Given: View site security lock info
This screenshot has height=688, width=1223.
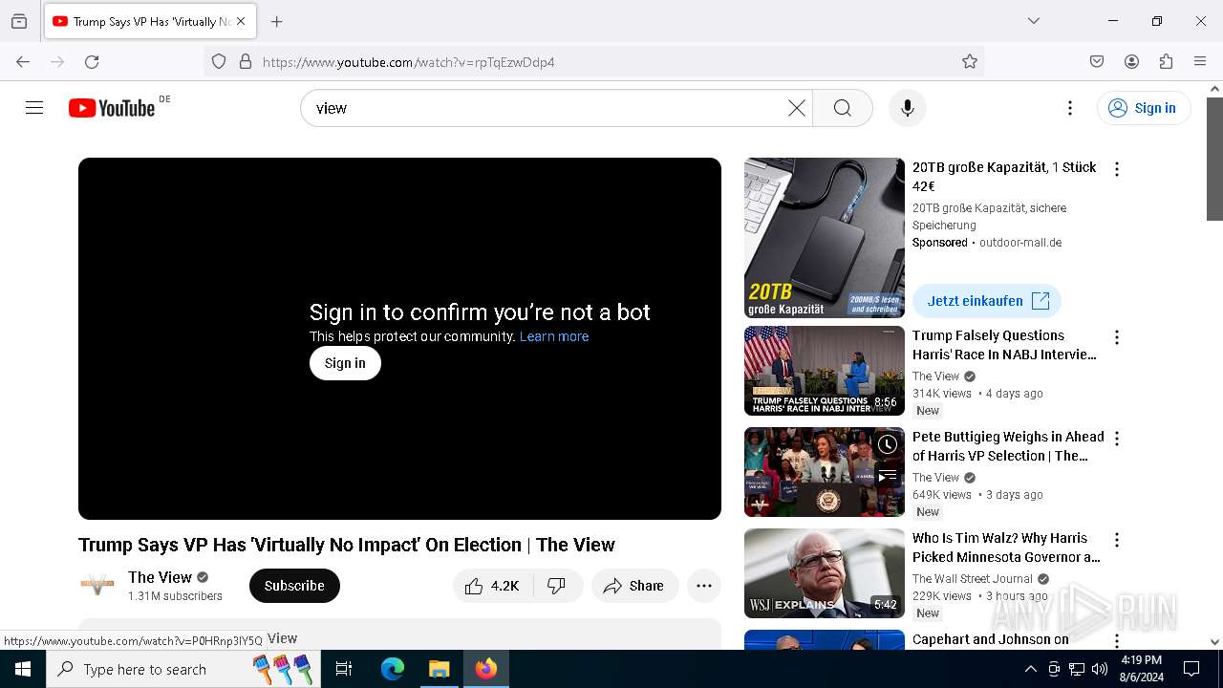Looking at the screenshot, I should pyautogui.click(x=246, y=61).
